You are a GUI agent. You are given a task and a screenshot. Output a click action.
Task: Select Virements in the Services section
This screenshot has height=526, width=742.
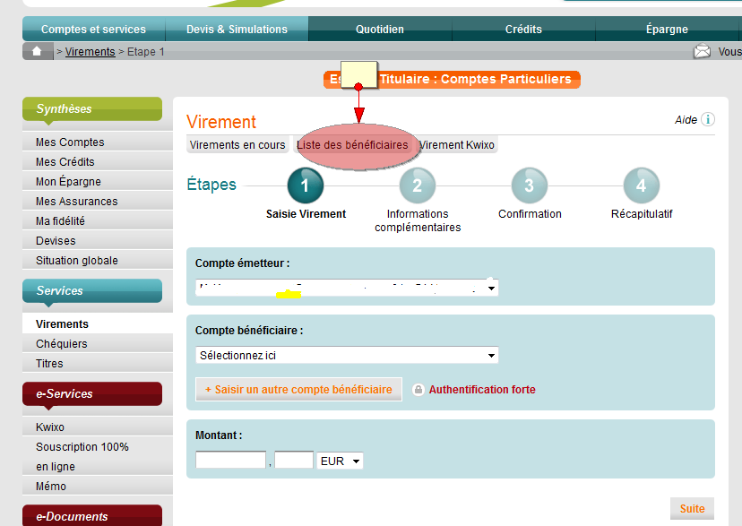tap(98, 324)
